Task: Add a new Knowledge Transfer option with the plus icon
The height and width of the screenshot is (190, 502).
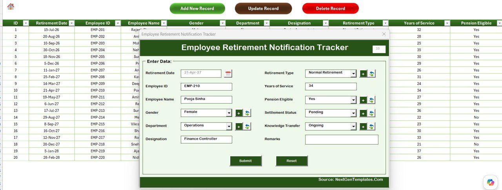Action: pos(363,127)
